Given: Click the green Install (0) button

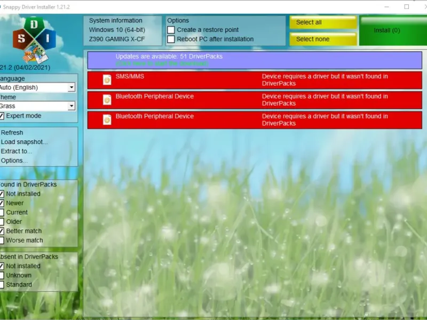Looking at the screenshot, I should tap(393, 30).
